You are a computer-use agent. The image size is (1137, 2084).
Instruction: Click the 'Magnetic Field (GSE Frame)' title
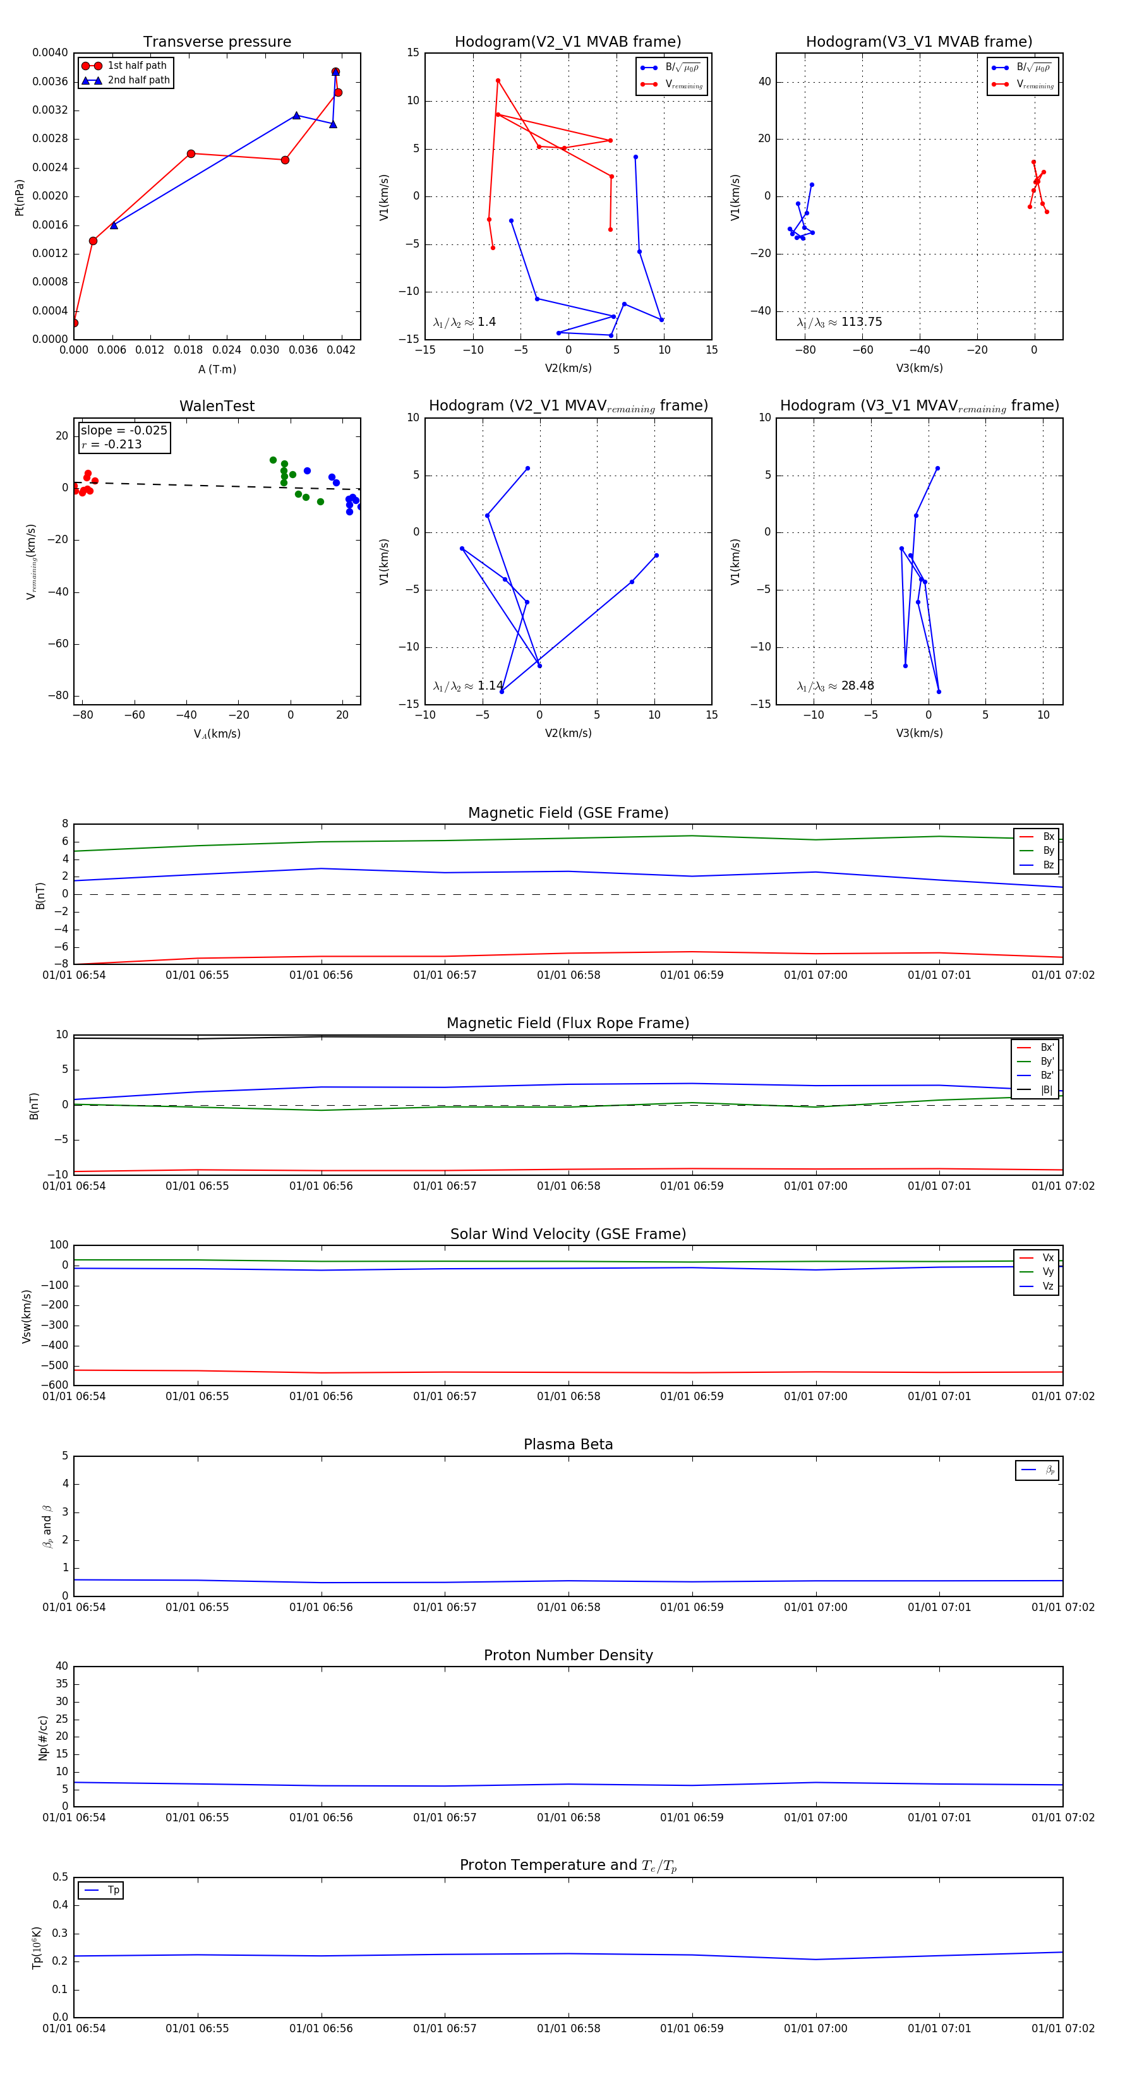coord(568,813)
